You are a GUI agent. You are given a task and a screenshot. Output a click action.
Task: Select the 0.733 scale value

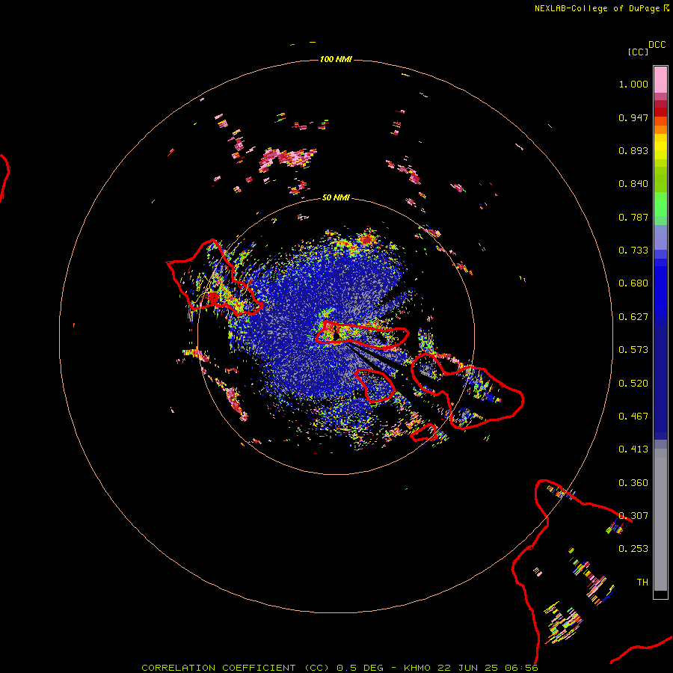[633, 251]
